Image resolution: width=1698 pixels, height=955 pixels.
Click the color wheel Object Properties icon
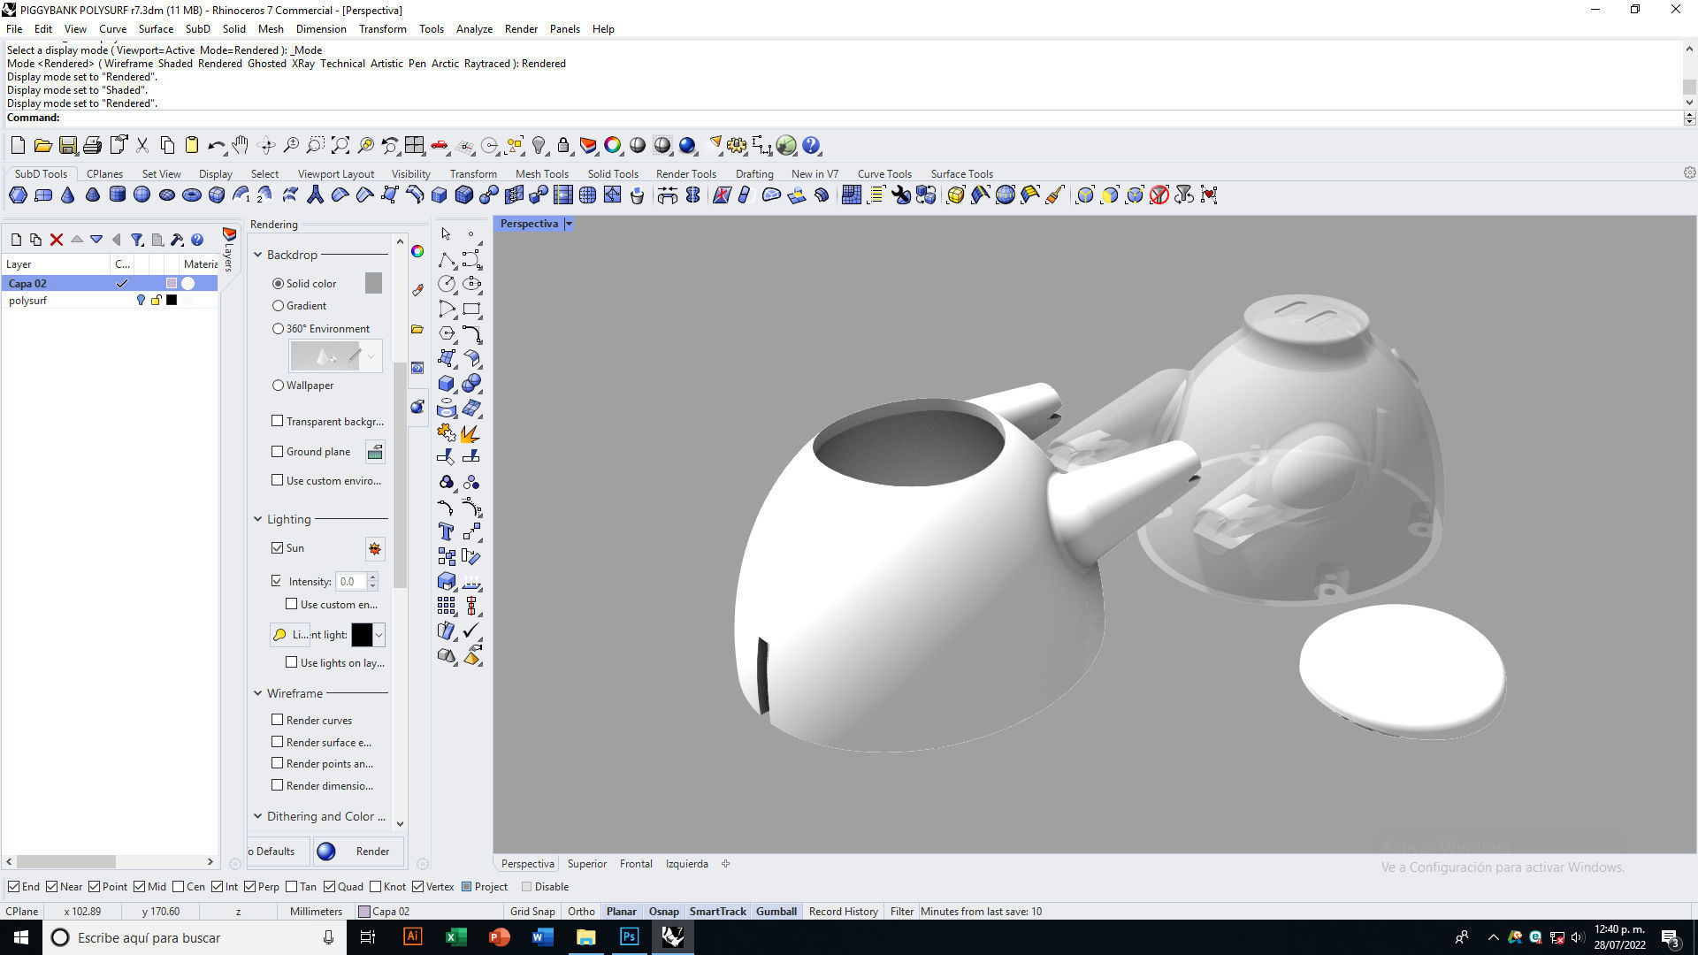coord(613,145)
